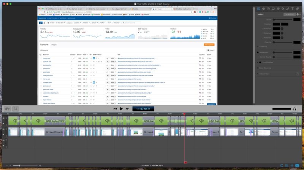This screenshot has width=304, height=170.
Task: Click the add Video Filters circle button
Action: coord(297,74)
